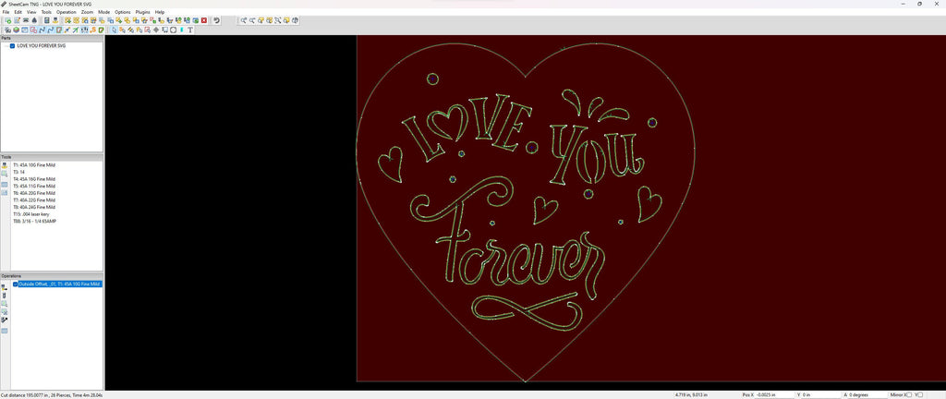The height and width of the screenshot is (399, 946).
Task: Click the four-way move diamond icon
Action: click(x=156, y=30)
